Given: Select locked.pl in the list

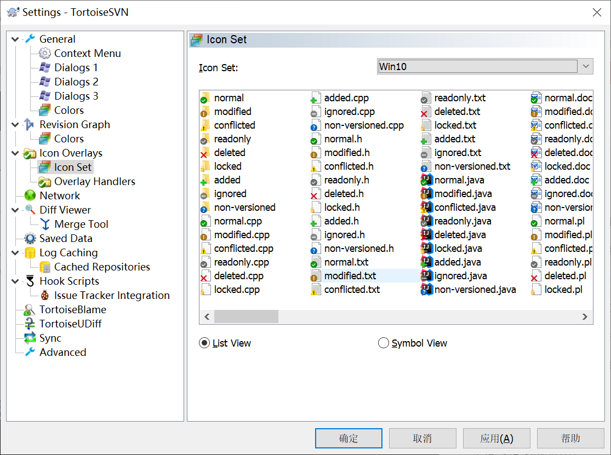Looking at the screenshot, I should click(x=563, y=290).
